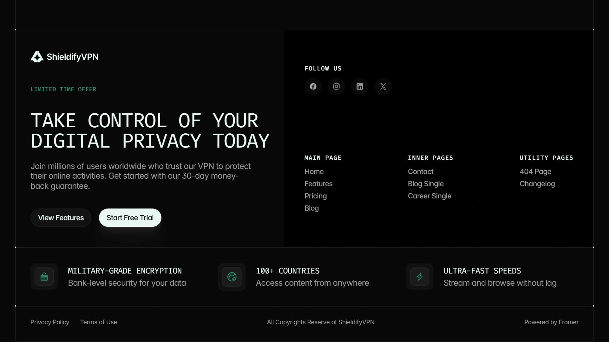This screenshot has height=342, width=609.
Task: Click the lock icon beside Military-Grade Encryption
Action: pos(44,277)
